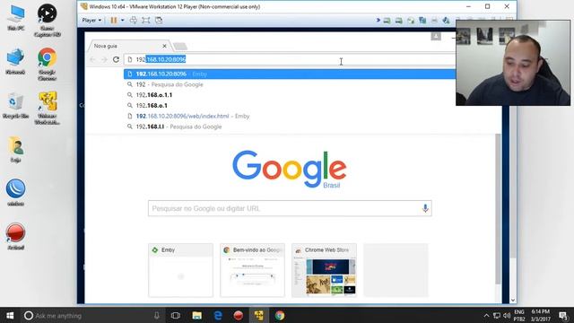
Task: Open Microsoft Edge from the taskbar
Action: [x=218, y=315]
